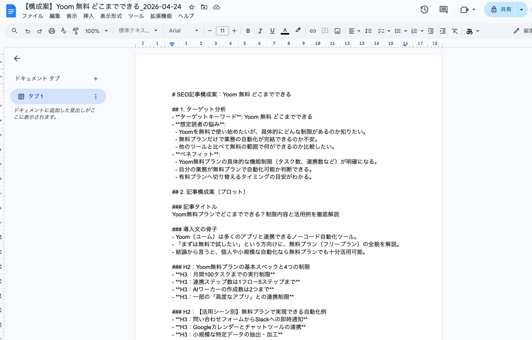532x340 pixels.
Task: Expand checklist options arrow
Action: pyautogui.click(x=389, y=31)
